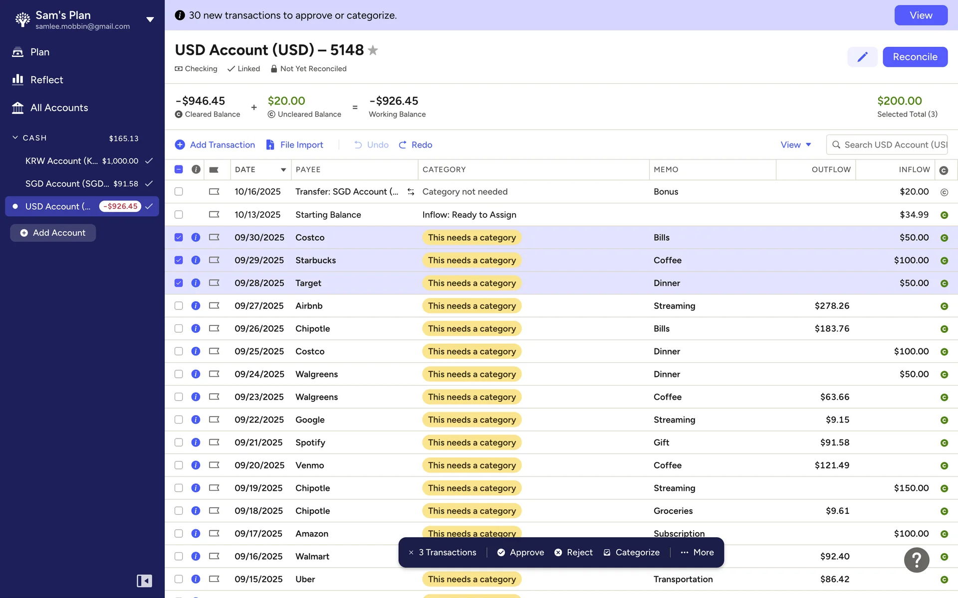Star the USD Account as favorite
The image size is (958, 598).
[373, 50]
